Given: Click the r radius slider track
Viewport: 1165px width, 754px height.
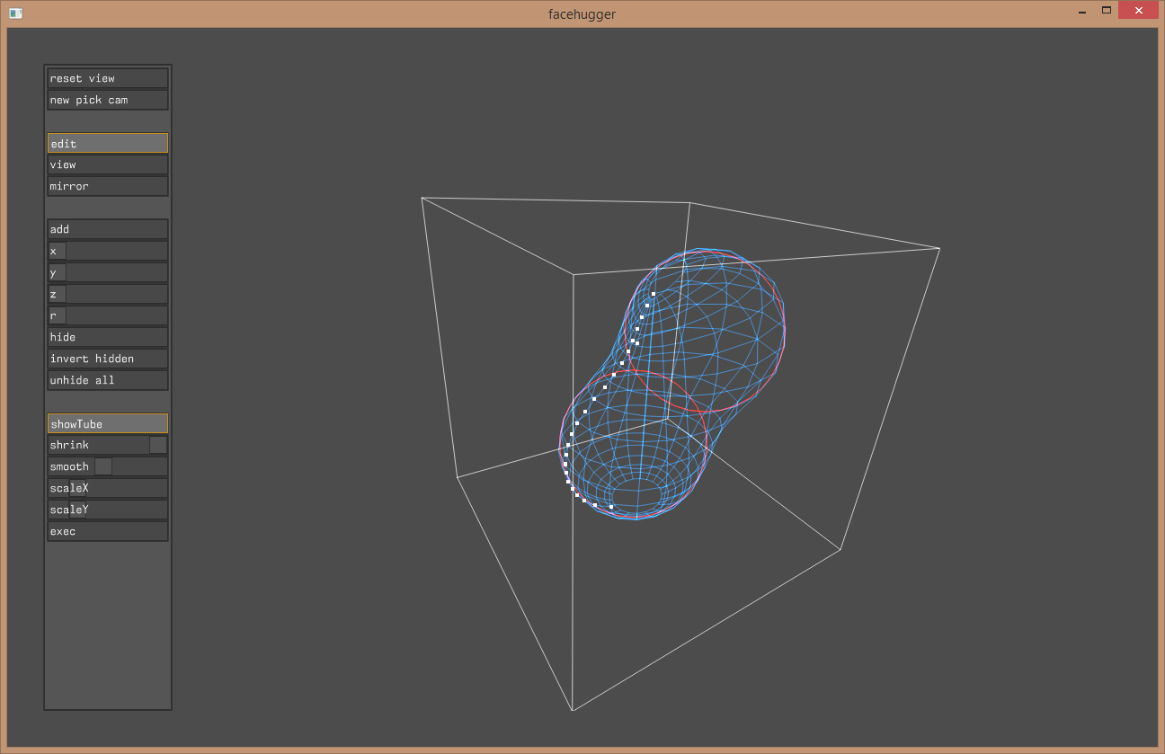Looking at the screenshot, I should coord(116,315).
